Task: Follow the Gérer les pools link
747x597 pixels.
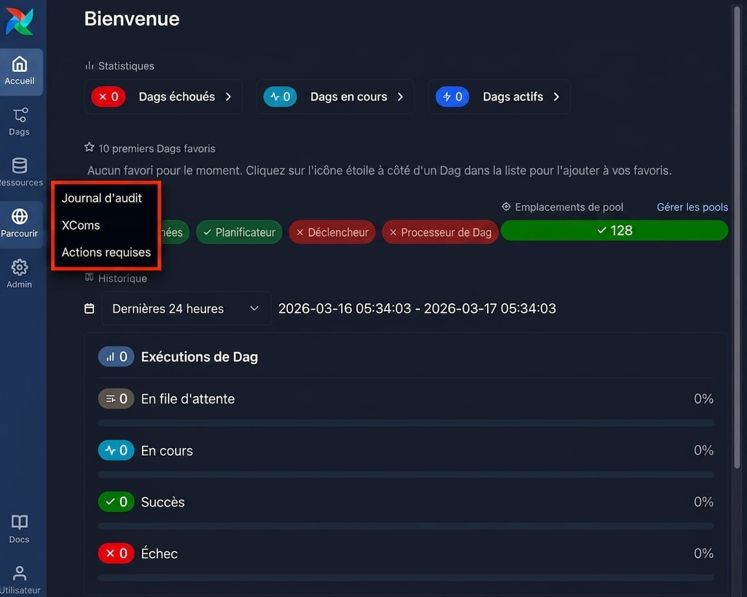Action: click(x=693, y=207)
